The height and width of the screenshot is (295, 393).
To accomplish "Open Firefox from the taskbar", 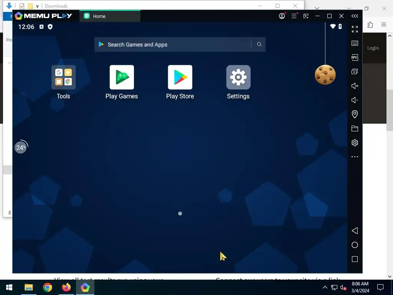I will tap(66, 287).
